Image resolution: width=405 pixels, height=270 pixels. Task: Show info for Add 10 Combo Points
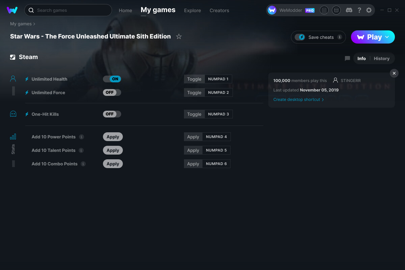click(83, 164)
